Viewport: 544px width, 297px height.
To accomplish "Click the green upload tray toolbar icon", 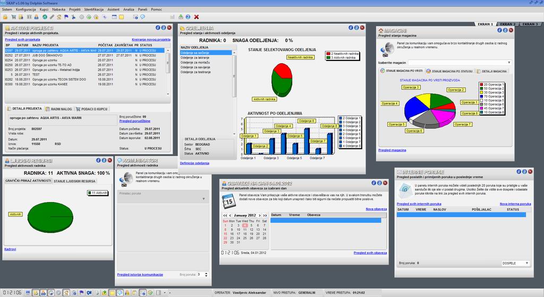I will pos(181,16).
